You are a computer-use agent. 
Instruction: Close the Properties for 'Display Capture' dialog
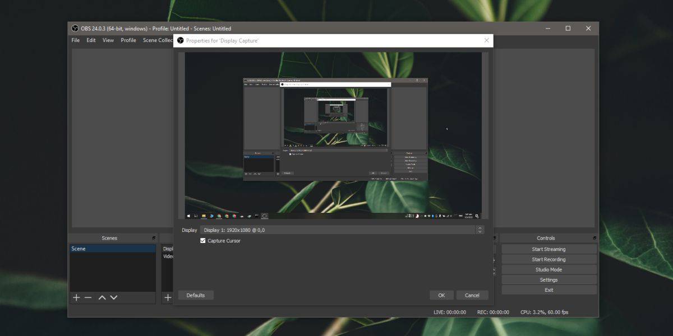coord(487,40)
